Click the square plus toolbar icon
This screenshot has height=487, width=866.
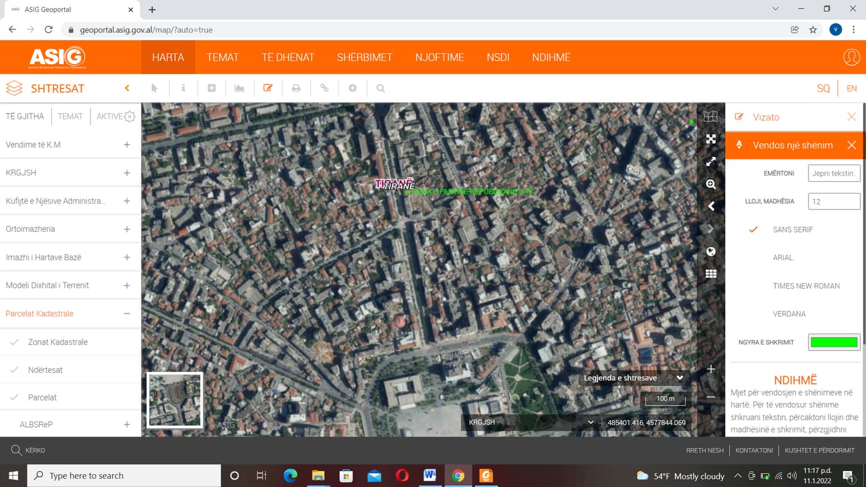click(212, 88)
